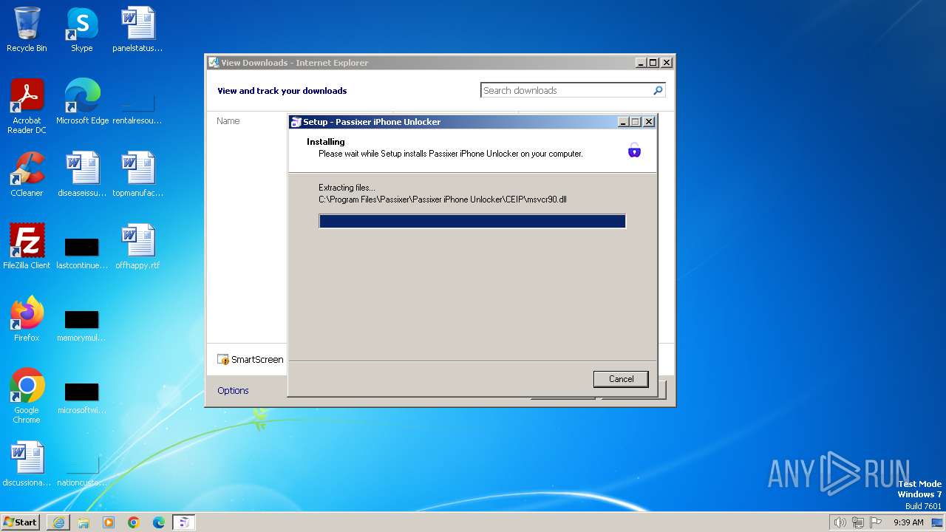
Task: Open Chrome from the taskbar
Action: point(134,522)
